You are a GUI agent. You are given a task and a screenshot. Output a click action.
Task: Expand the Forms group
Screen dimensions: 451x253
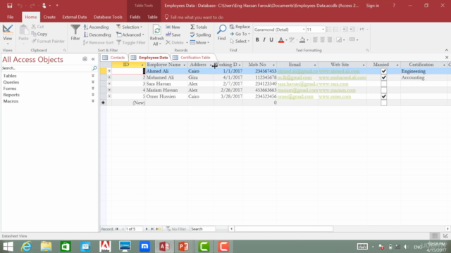93,89
